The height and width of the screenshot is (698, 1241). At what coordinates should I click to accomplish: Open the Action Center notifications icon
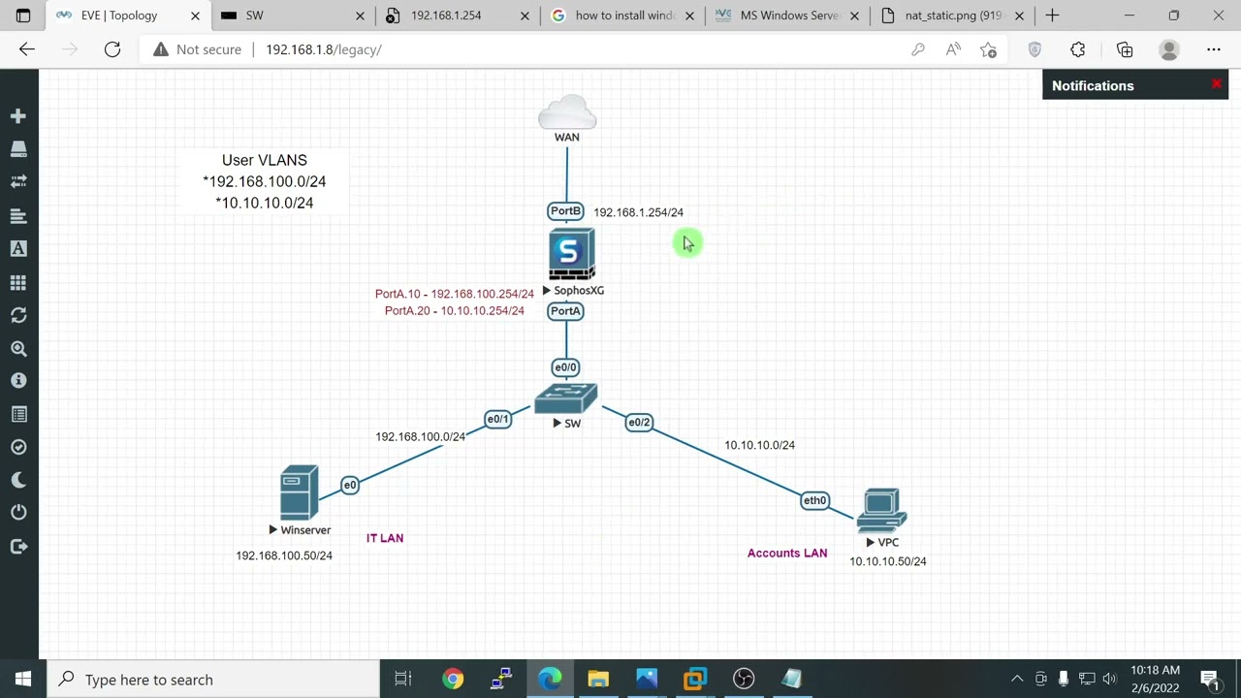click(x=1209, y=680)
